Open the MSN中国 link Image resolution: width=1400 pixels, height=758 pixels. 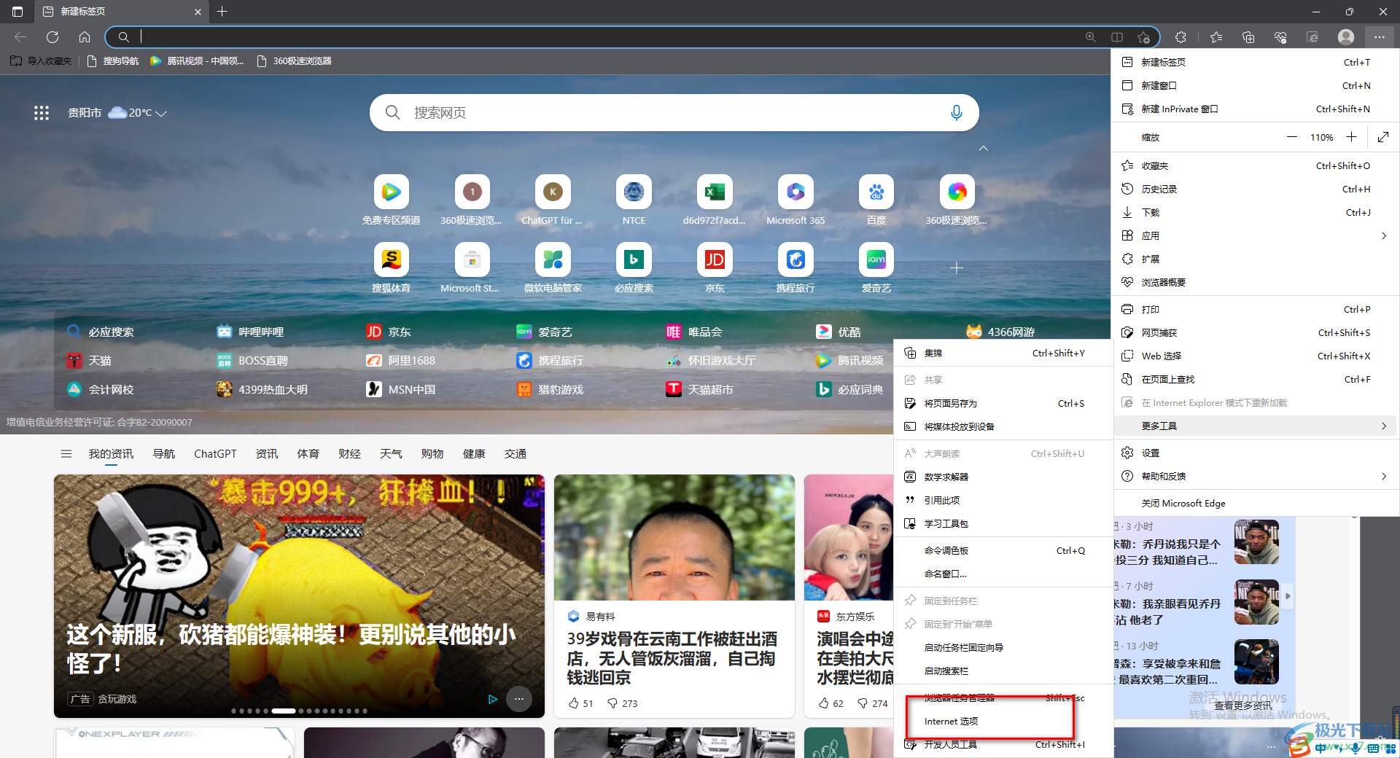pos(400,389)
